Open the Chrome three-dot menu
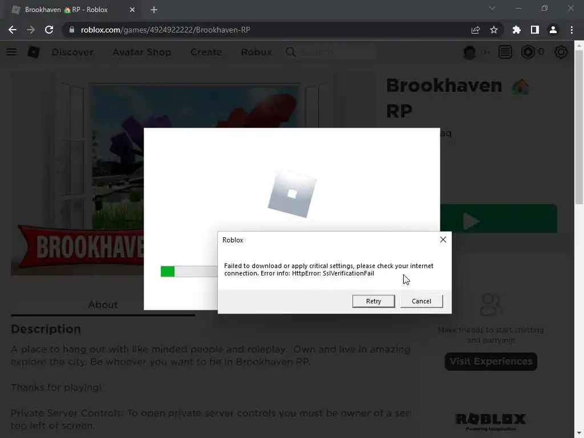Viewport: 584px width, 438px height. pyautogui.click(x=571, y=30)
